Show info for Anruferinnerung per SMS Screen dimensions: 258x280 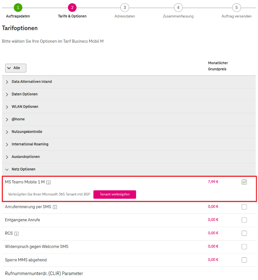coord(55,207)
